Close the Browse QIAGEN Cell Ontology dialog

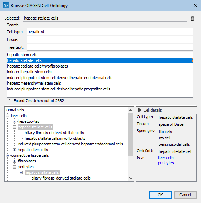click(x=195, y=5)
